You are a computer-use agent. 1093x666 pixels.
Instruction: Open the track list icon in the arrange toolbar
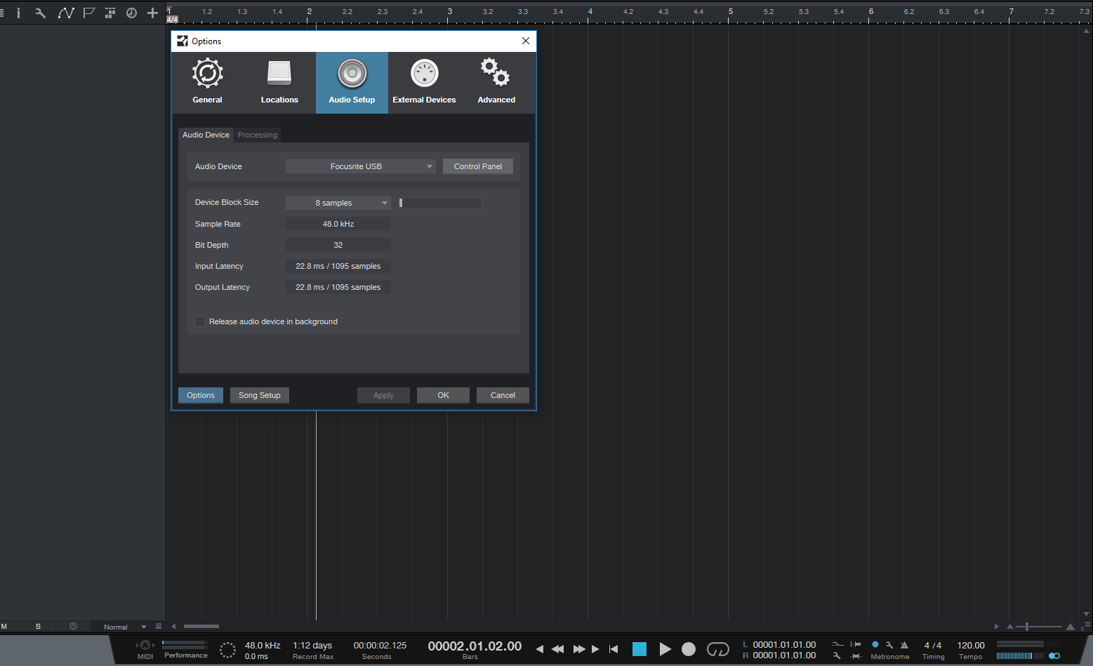point(2,13)
